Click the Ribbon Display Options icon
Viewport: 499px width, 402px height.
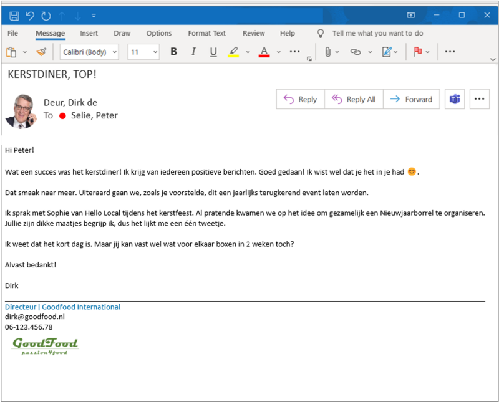point(411,15)
